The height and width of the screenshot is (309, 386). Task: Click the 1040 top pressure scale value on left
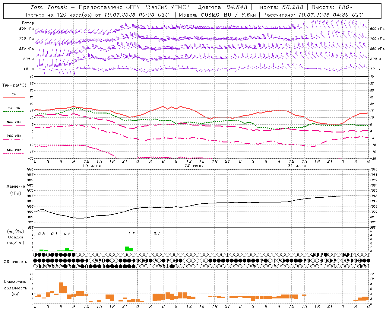[29, 170]
